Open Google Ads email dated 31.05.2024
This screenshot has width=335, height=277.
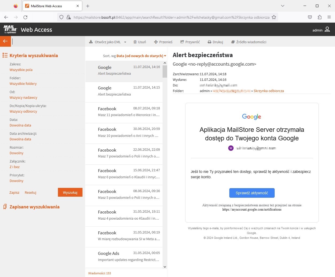[x=124, y=258]
